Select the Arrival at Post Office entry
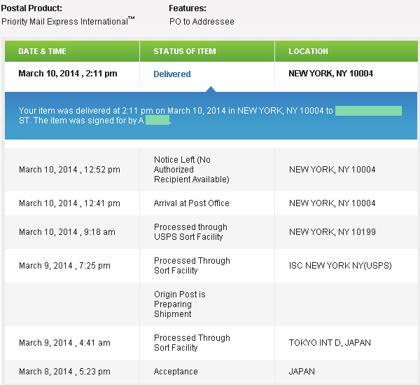 pos(191,203)
